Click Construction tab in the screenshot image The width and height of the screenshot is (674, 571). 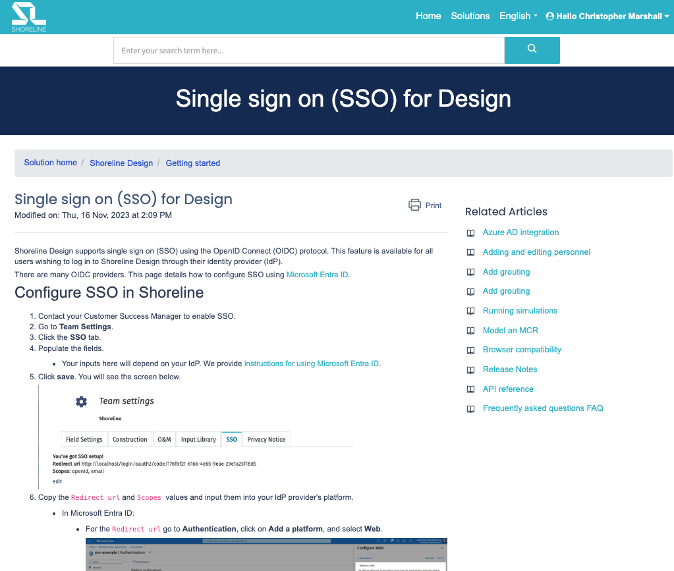pos(130,439)
